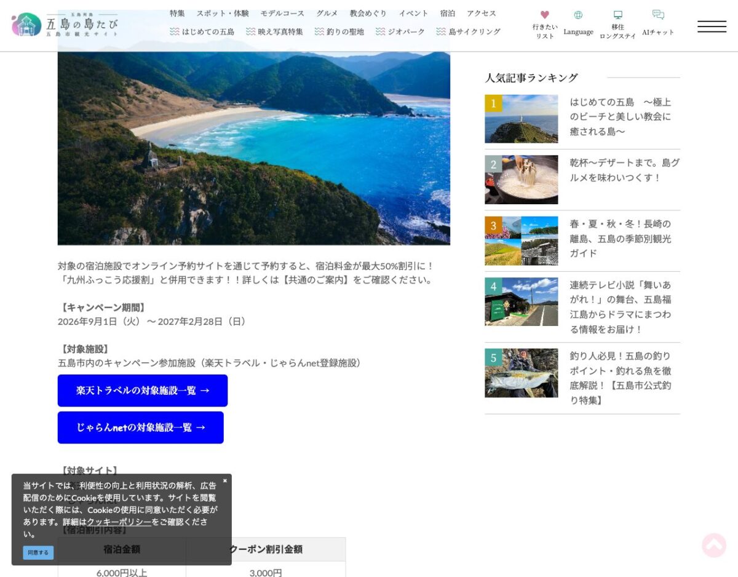Open article 連続テレビ小説「舞いあがれ！」の舞台

click(x=621, y=307)
